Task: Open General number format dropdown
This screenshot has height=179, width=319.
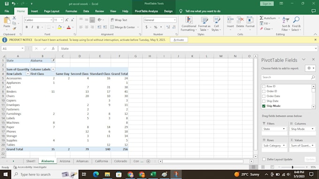Action: [x=175, y=20]
